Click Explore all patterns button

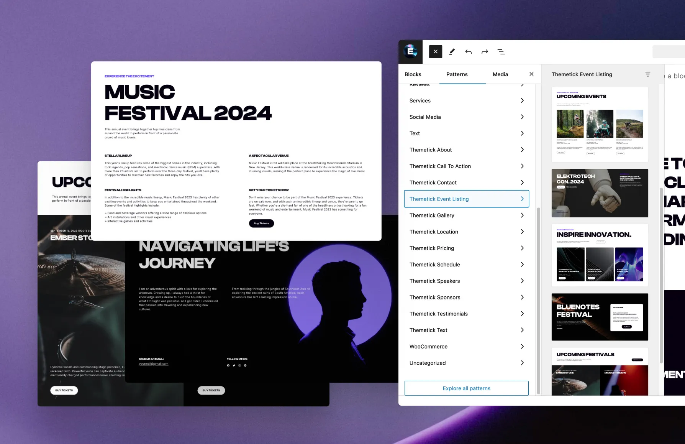[x=466, y=388]
